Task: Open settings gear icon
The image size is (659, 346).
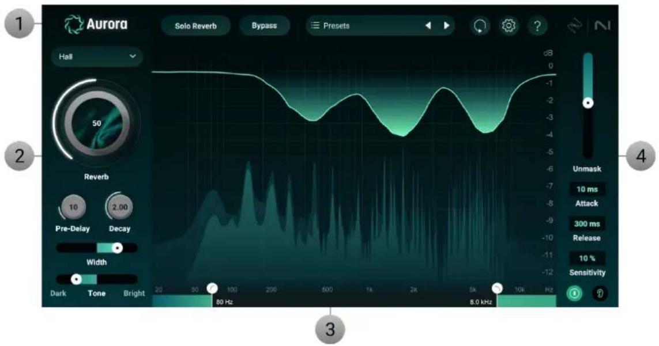Action: [509, 26]
